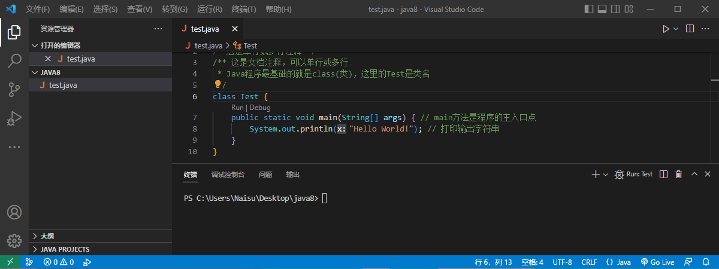The width and height of the screenshot is (719, 269).
Task: Open remote window indicator in status bar
Action: (10, 262)
